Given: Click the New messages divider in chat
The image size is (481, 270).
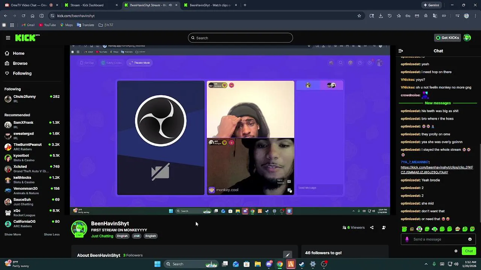Looking at the screenshot, I should [438, 103].
